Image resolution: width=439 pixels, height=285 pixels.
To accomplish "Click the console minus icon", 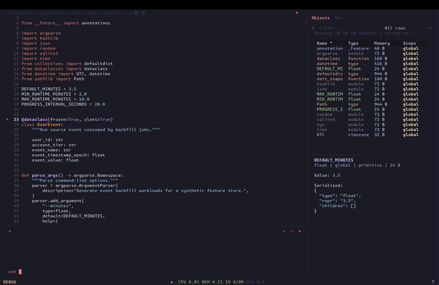I will [x=284, y=231].
